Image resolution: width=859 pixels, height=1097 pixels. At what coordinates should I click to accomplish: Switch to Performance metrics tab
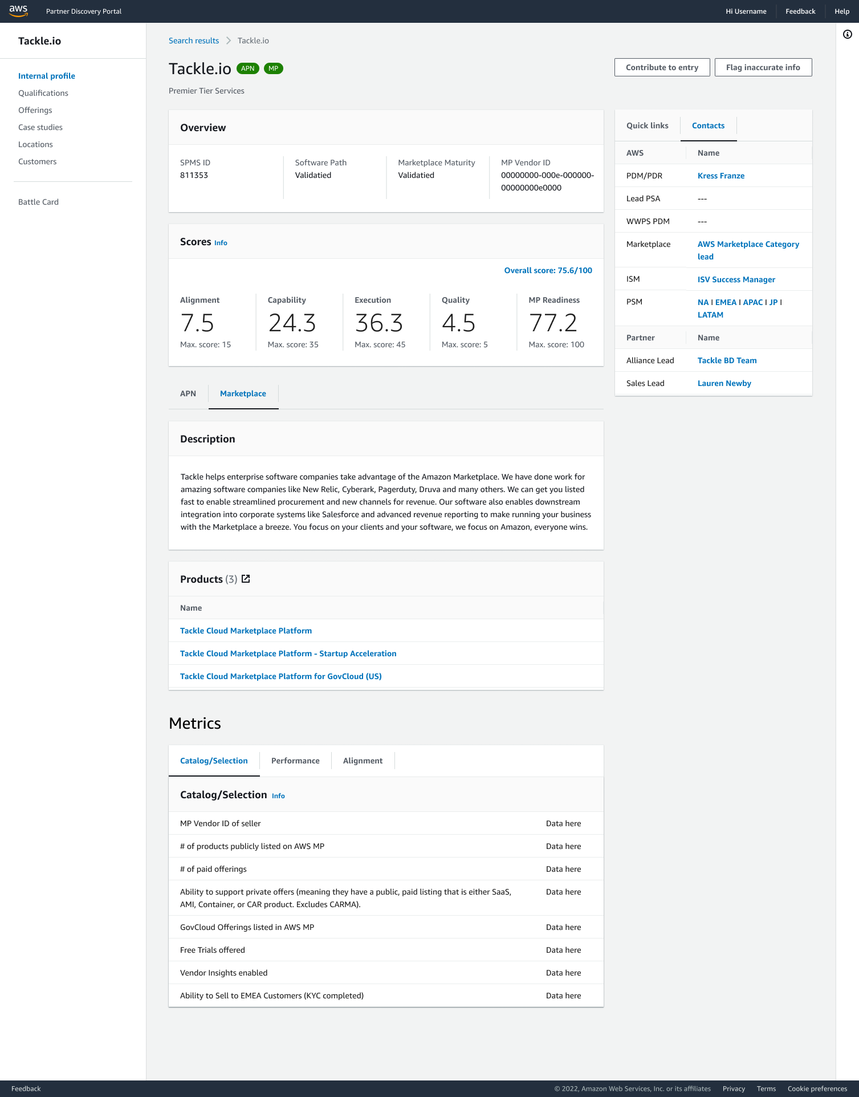click(x=295, y=761)
